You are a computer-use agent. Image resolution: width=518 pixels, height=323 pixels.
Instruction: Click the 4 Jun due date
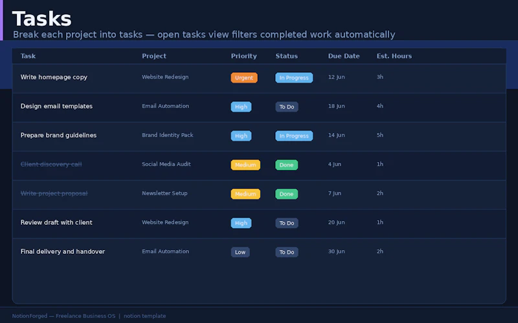coord(335,164)
